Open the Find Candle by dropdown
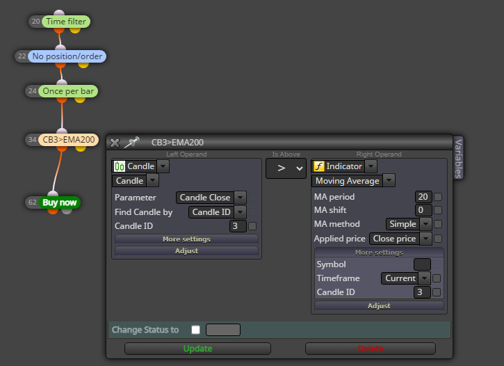The image size is (504, 366). click(240, 212)
